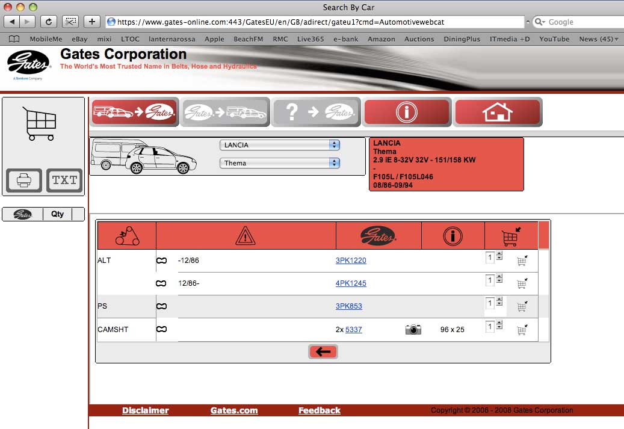Open DiningPlus bookmark

[x=462, y=39]
